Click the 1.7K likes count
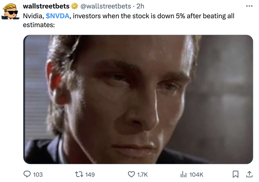Viewport: 259px width, 182px height. point(142,174)
